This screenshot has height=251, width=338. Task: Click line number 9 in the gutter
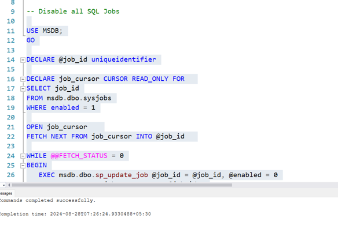click(13, 12)
